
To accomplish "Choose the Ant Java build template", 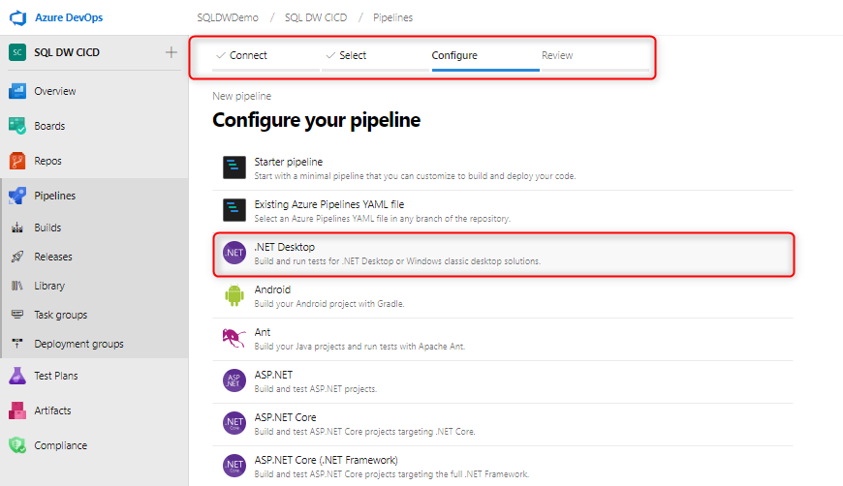I will [503, 339].
